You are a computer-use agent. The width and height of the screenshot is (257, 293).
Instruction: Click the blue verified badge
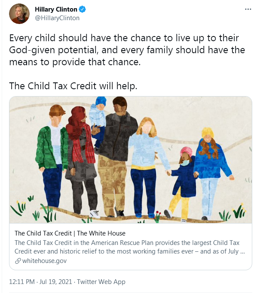[x=82, y=9]
